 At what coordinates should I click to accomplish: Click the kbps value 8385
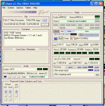point(87,45)
